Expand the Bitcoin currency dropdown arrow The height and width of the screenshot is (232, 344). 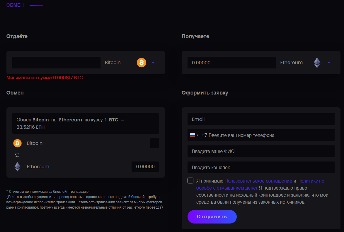(x=153, y=63)
